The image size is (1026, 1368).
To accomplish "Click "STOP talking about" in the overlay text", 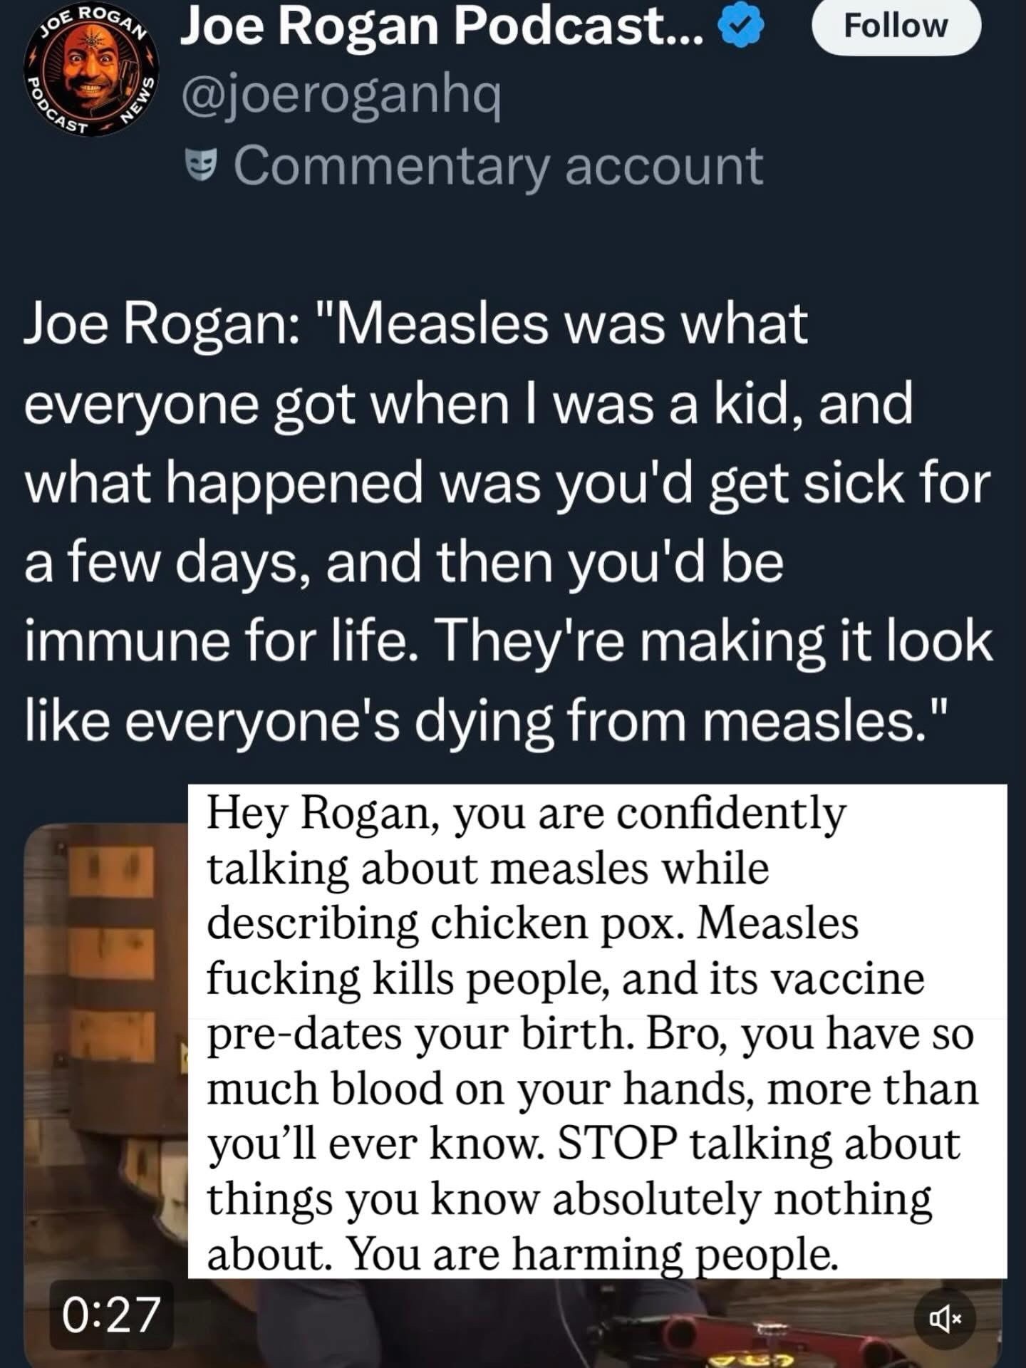I will (759, 1144).
